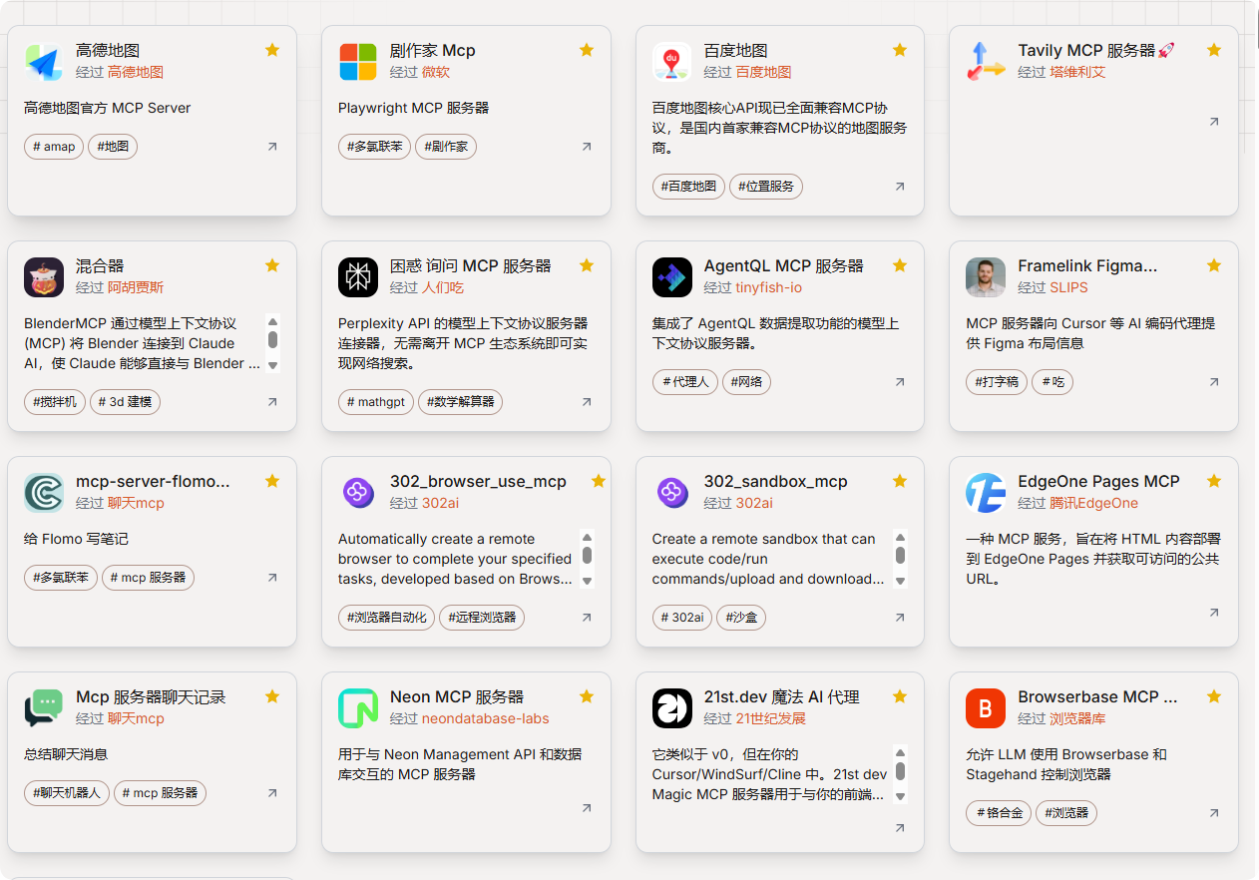Viewport: 1259px width, 880px height.
Task: Open Framelink Figma card external arrow
Action: click(1214, 382)
